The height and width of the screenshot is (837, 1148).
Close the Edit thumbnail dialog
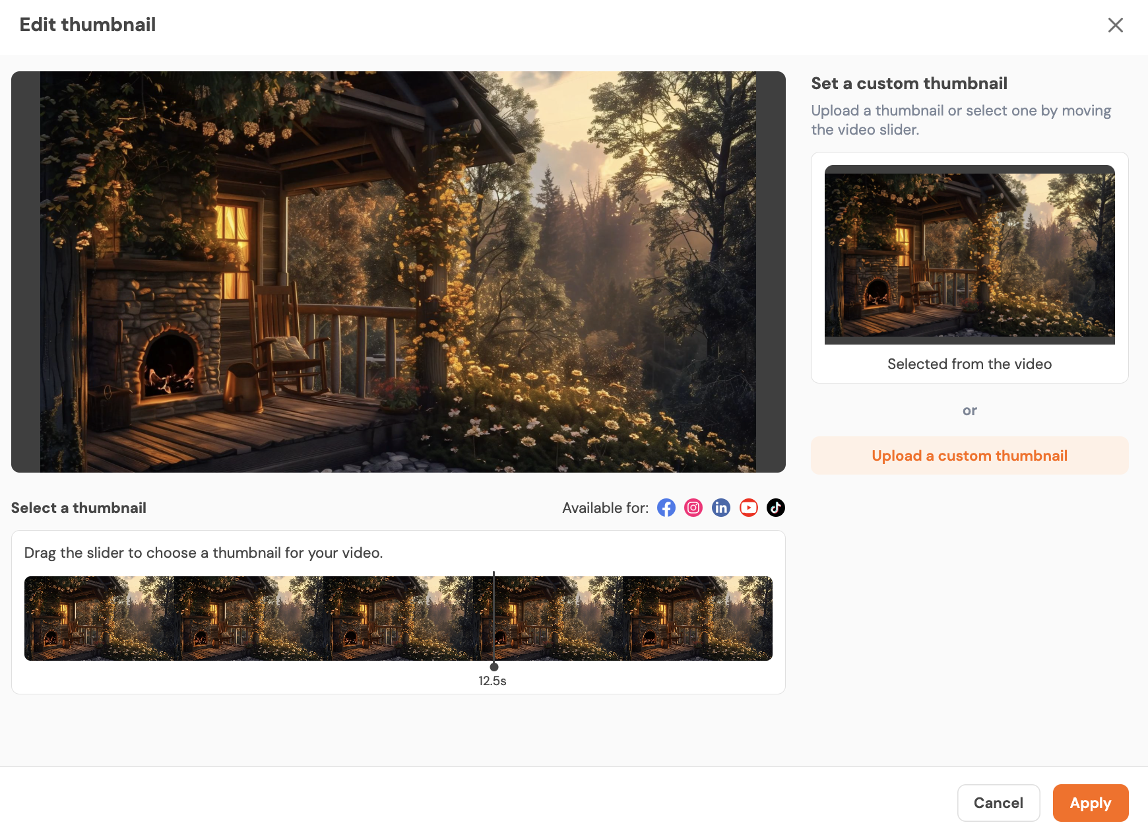[1115, 25]
